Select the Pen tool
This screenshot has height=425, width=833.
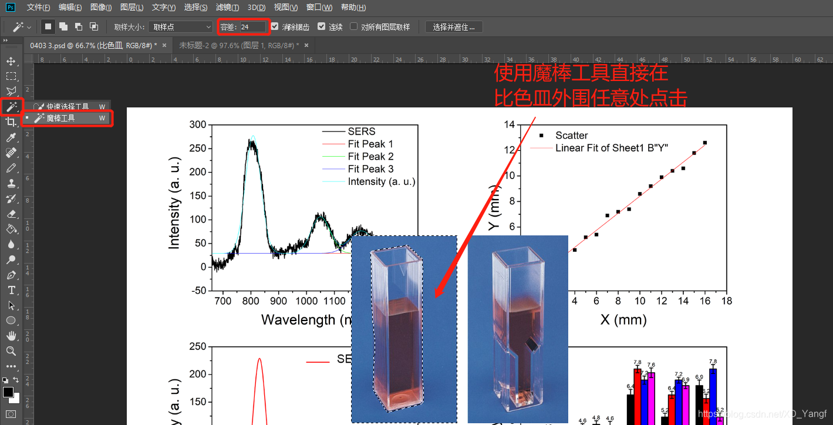click(11, 275)
